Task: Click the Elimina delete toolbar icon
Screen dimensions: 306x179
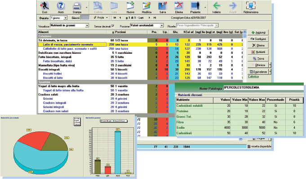Action: point(179,6)
